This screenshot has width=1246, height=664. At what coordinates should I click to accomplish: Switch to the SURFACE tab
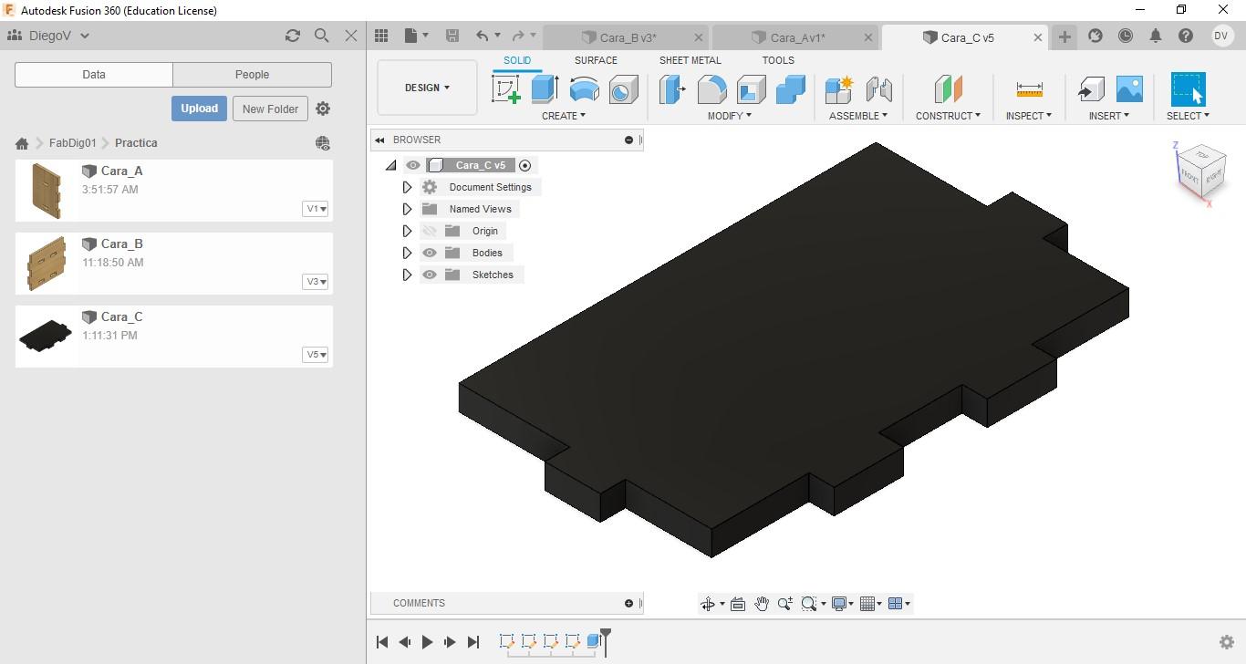(596, 60)
